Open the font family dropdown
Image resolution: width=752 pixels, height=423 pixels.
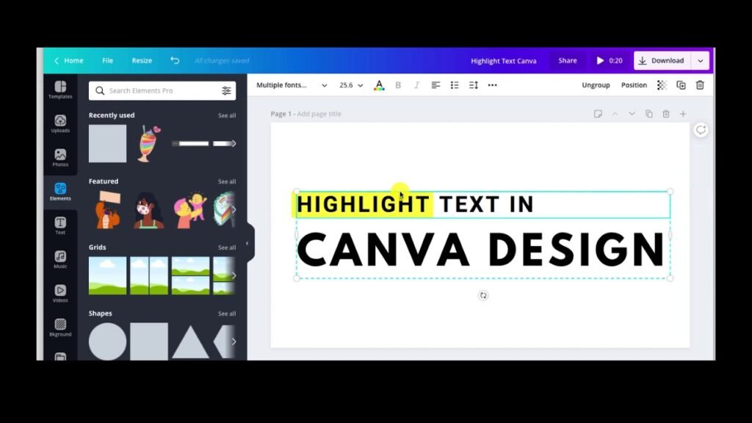(291, 85)
